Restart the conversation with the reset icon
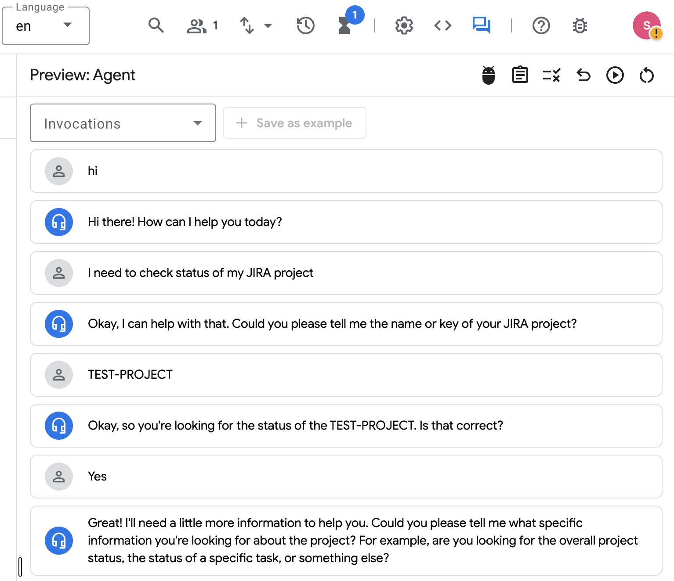This screenshot has width=674, height=581. point(646,75)
